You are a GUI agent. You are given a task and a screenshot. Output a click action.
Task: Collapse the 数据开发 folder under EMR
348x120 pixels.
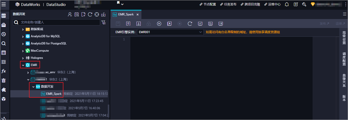[33, 87]
